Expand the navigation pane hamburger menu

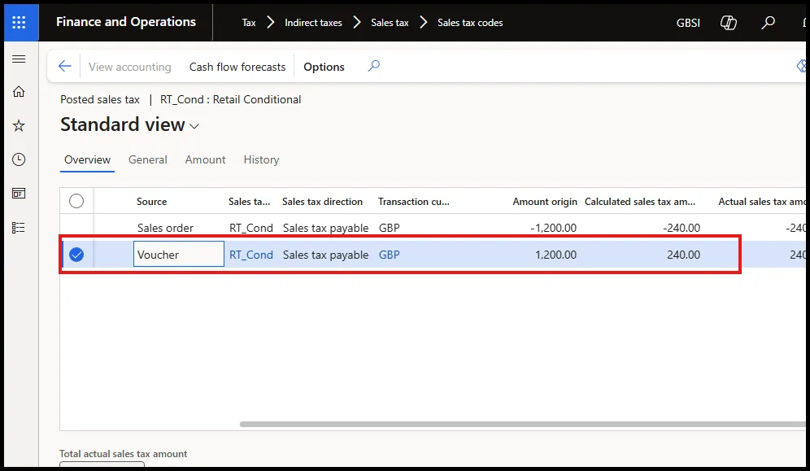pos(19,59)
